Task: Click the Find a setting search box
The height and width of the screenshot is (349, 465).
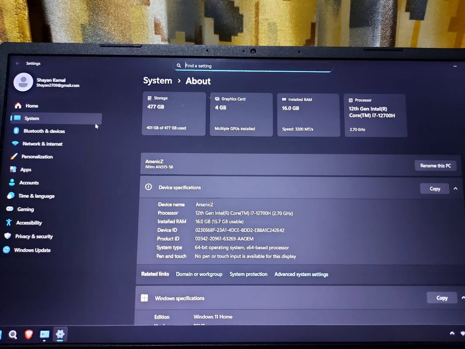Action: click(x=252, y=66)
